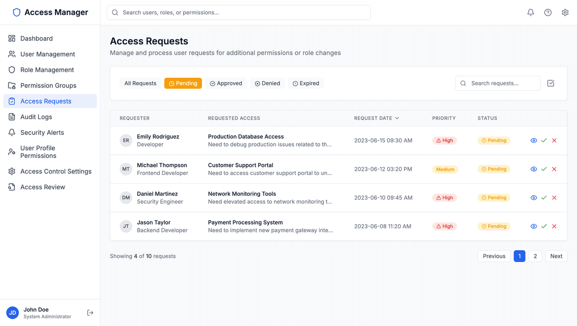View Emily Rodriguez's request via the eye icon
This screenshot has height=326, width=577.
click(x=533, y=140)
